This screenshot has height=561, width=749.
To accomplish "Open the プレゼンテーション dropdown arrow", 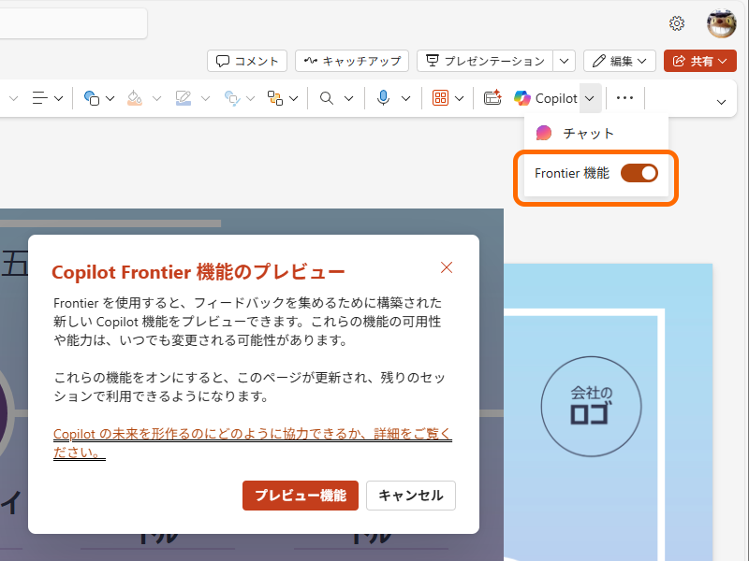I will pos(565,61).
